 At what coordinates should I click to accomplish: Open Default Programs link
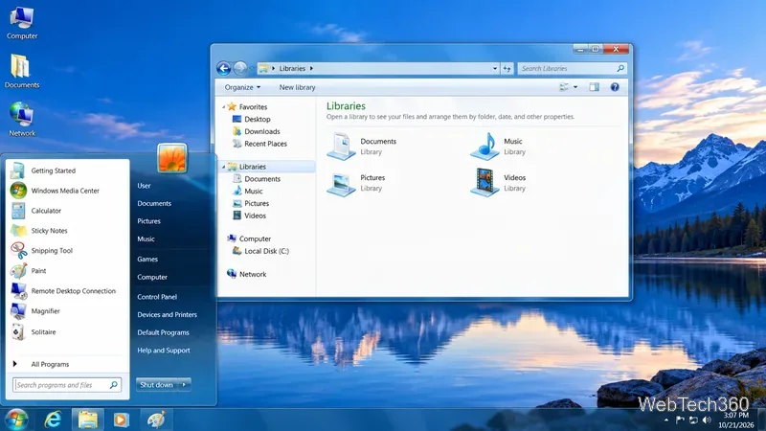163,332
